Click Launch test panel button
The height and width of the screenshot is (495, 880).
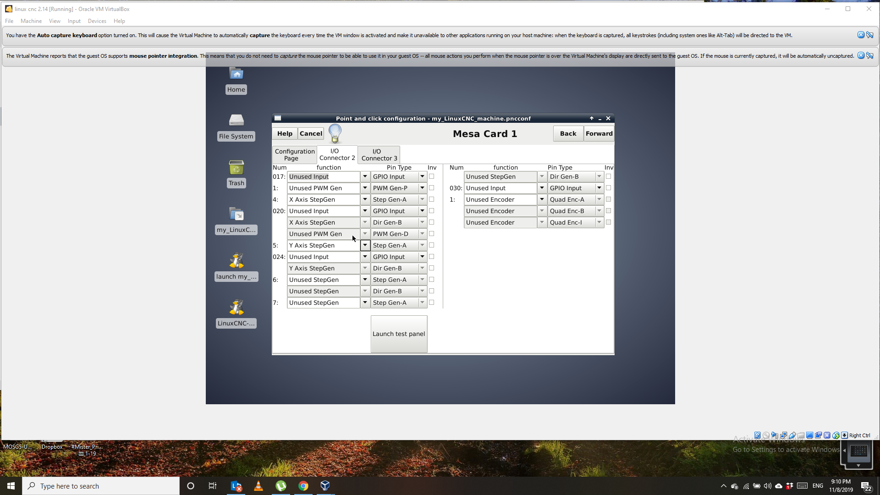pos(399,334)
